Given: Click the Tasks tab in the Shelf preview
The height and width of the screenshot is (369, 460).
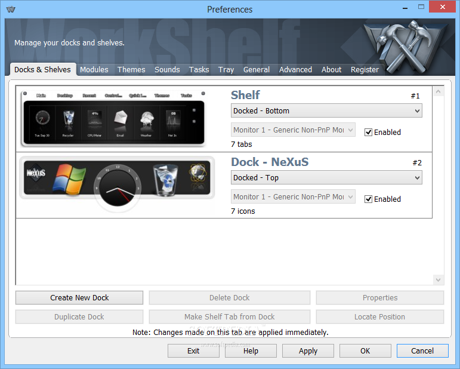Looking at the screenshot, I should pyautogui.click(x=186, y=96).
